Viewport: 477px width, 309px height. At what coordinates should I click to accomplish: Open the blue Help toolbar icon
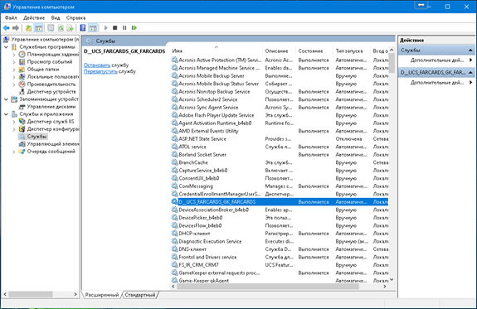83,28
